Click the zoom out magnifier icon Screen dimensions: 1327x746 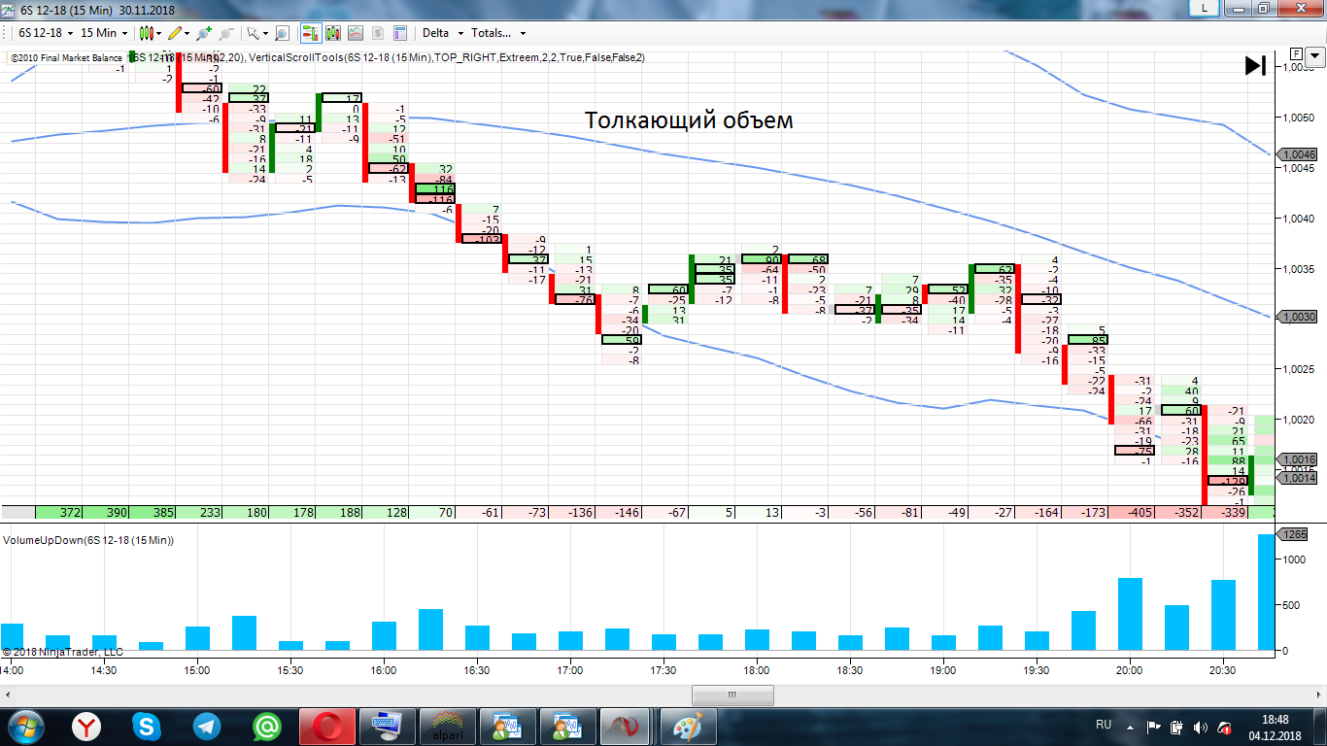(226, 33)
